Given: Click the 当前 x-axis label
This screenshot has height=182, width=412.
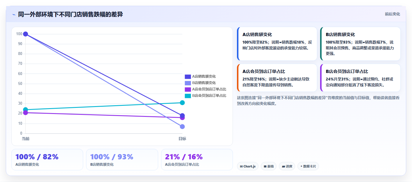Looking at the screenshot, I should click(26, 139).
